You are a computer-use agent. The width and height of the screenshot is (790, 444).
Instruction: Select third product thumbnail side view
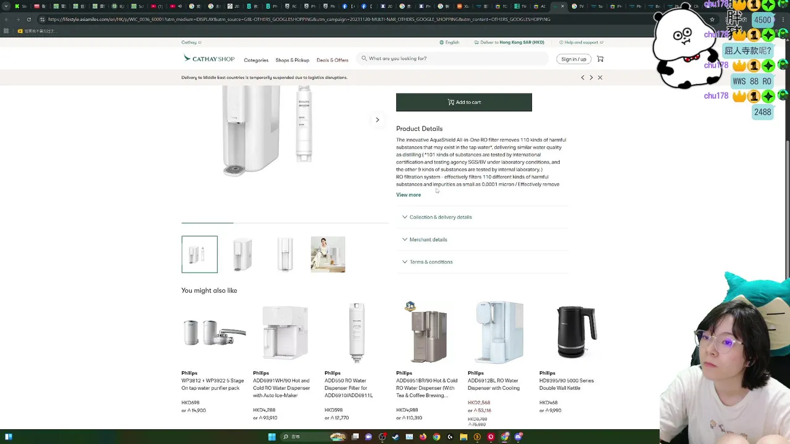[x=285, y=254]
